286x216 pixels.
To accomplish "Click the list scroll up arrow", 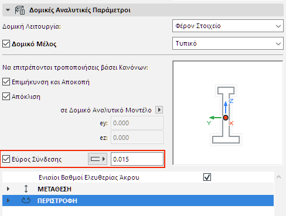I will click(279, 177).
